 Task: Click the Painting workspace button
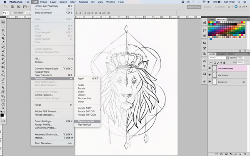coord(220,7)
